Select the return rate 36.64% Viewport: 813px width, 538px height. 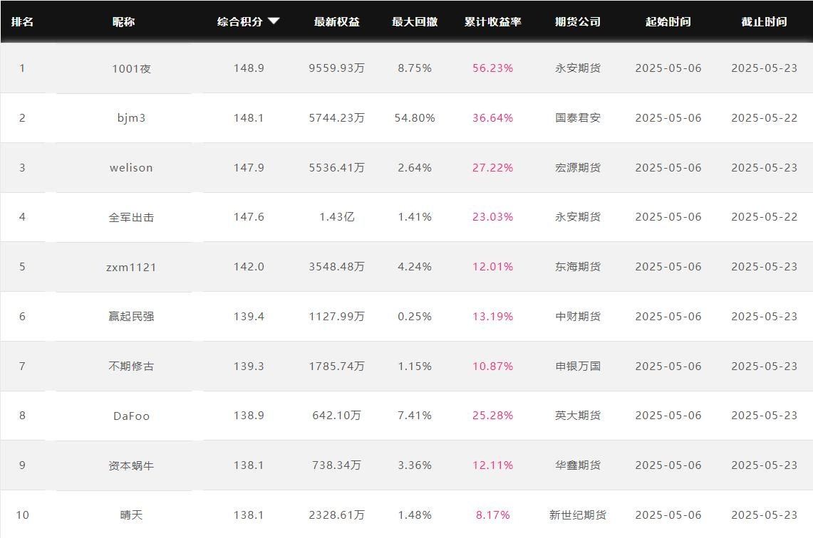(x=492, y=117)
